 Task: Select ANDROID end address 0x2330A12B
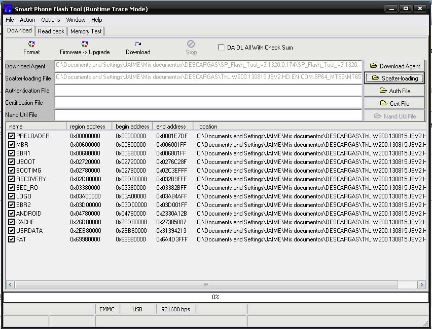[x=172, y=214]
